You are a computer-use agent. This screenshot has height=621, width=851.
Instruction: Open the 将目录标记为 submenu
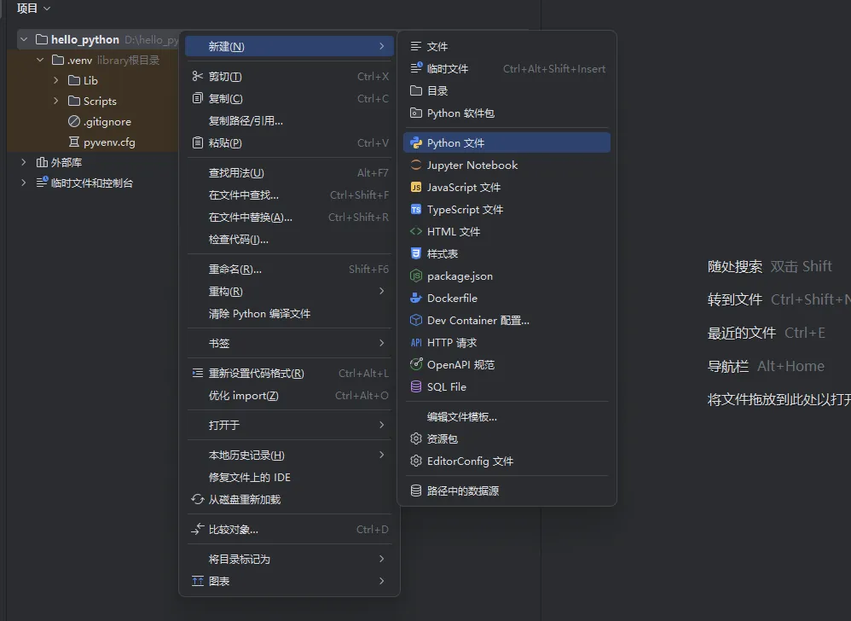point(289,559)
